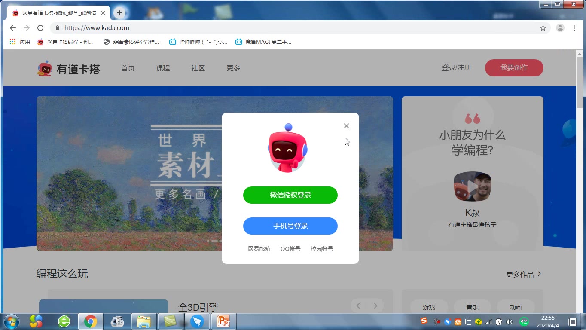586x330 pixels.
Task: Click the phone login button 手机号登录
Action: [x=290, y=226]
